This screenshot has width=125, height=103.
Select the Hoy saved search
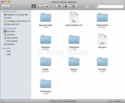[x=7, y=51]
